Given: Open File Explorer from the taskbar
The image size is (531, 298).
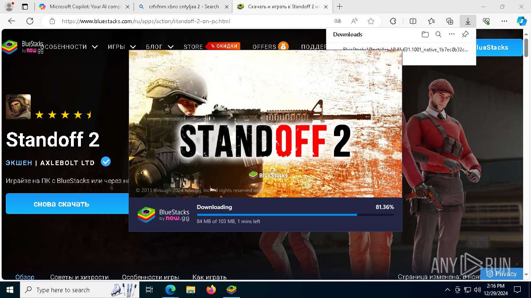Looking at the screenshot, I should (190, 290).
